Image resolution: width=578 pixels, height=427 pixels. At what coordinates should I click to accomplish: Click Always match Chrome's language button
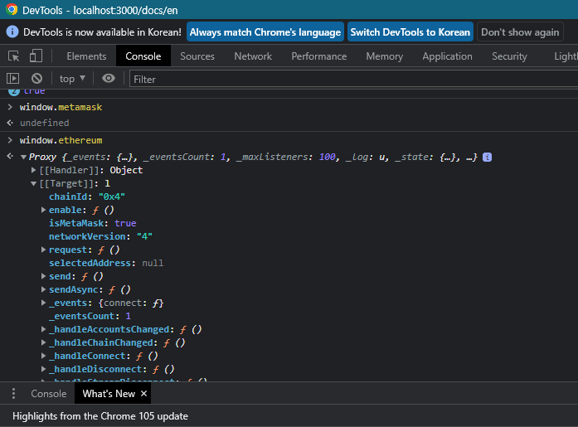(265, 32)
